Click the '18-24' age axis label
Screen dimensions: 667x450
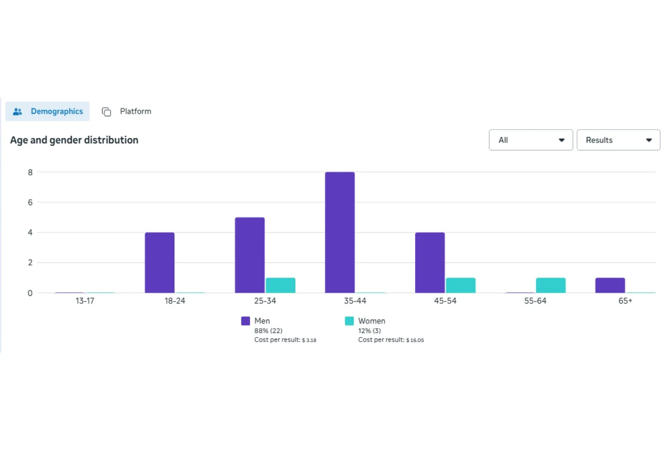[x=175, y=301]
